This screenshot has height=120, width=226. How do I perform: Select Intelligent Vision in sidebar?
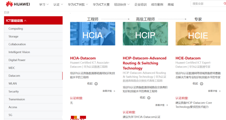33,52
